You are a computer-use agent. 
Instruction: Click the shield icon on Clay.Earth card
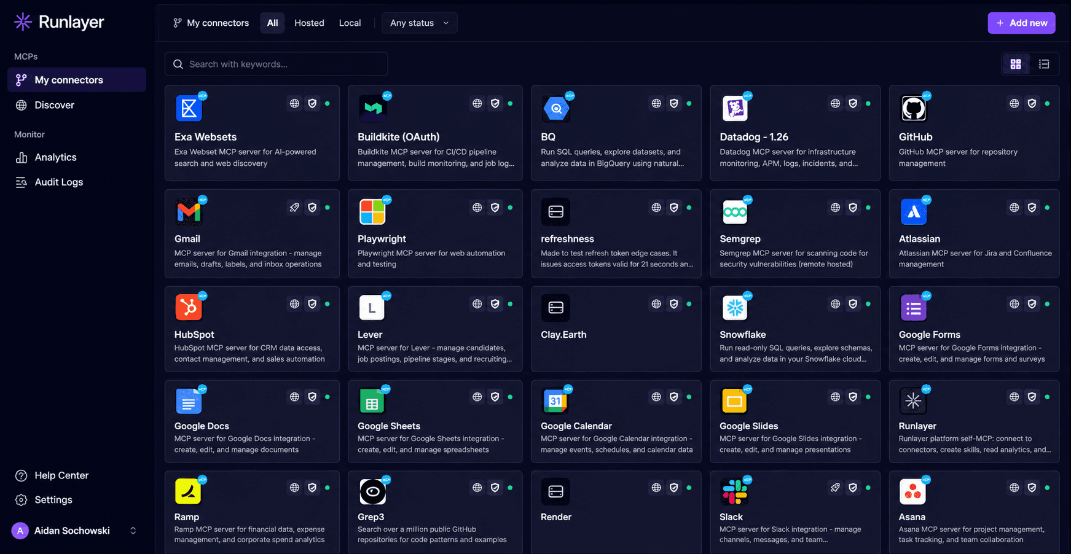pyautogui.click(x=674, y=304)
